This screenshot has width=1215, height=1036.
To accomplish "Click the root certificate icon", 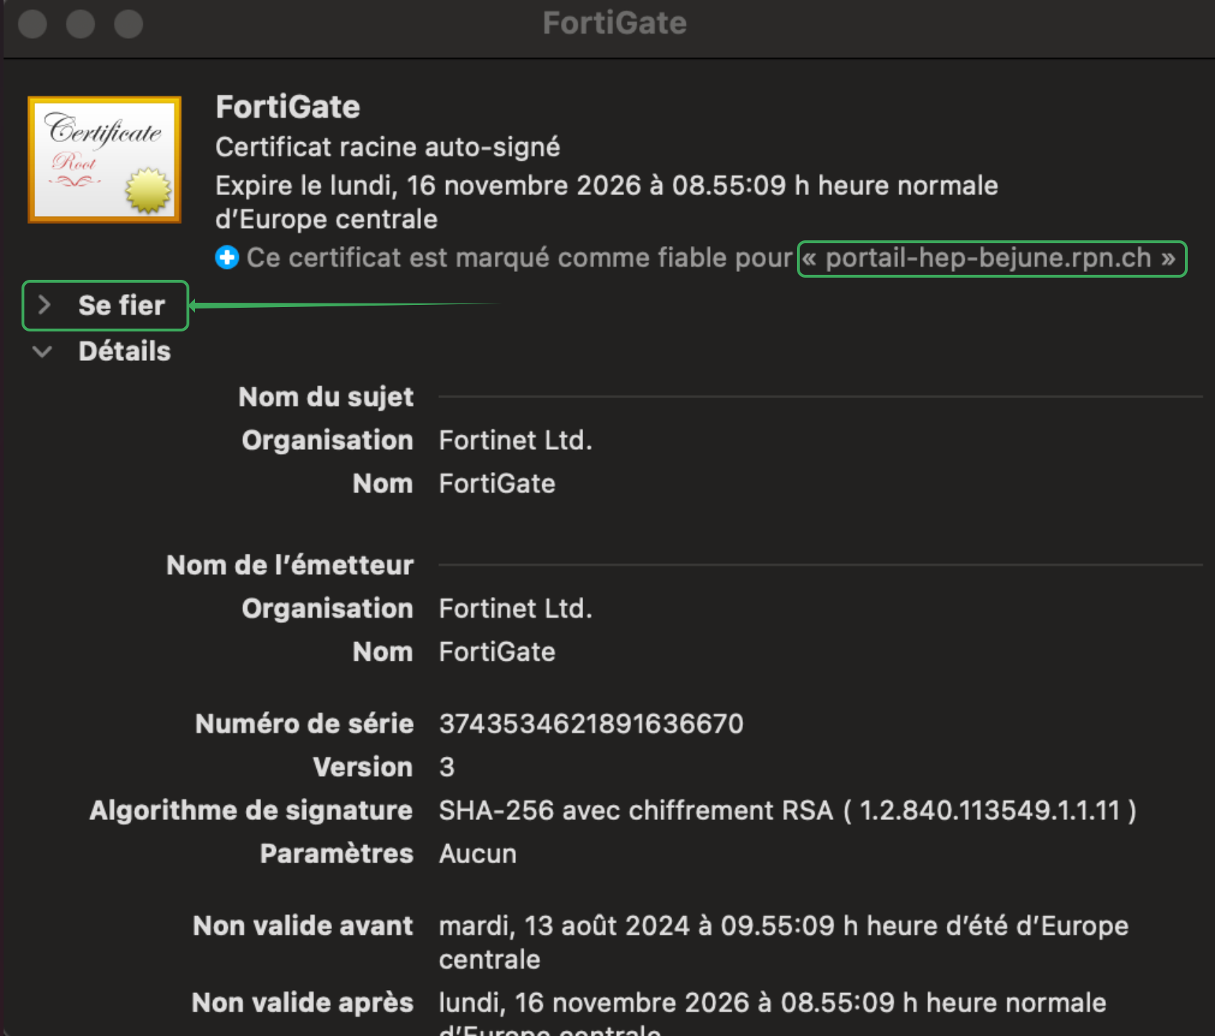I will [105, 159].
